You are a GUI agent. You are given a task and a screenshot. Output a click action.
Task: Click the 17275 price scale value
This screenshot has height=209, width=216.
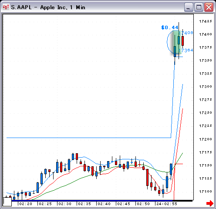pyautogui.click(x=206, y=100)
